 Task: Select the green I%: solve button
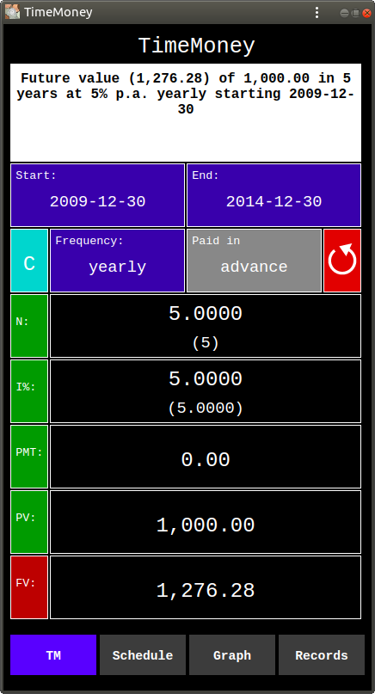click(x=29, y=391)
